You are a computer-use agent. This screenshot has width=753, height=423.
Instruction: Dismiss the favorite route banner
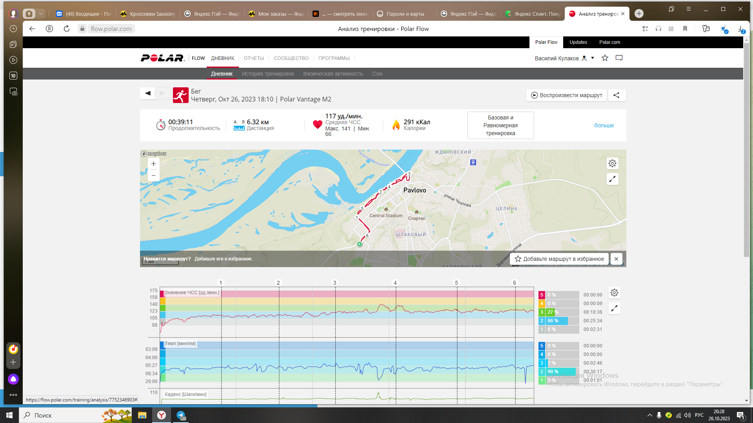click(617, 259)
